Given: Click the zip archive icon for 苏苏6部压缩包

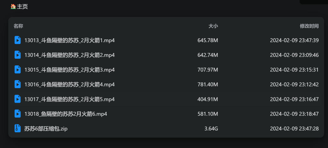Looking at the screenshot, I should 18,129.
